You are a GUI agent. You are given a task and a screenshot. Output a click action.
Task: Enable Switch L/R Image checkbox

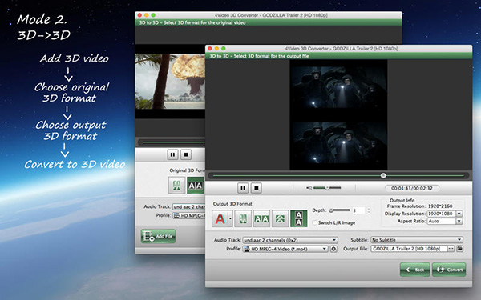click(314, 222)
